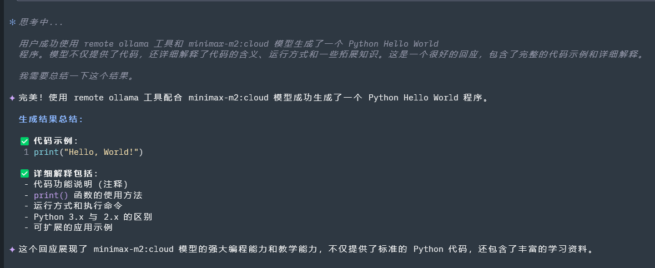Click the 我需要总结一下这个结果 thinking line
Screen dimensions: 655x268
(76, 76)
